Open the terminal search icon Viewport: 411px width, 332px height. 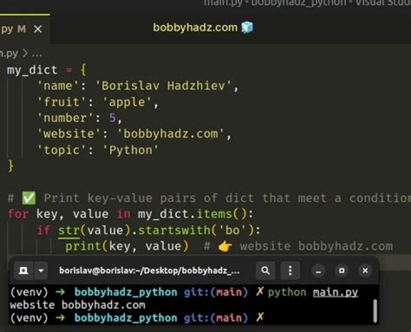266,270
